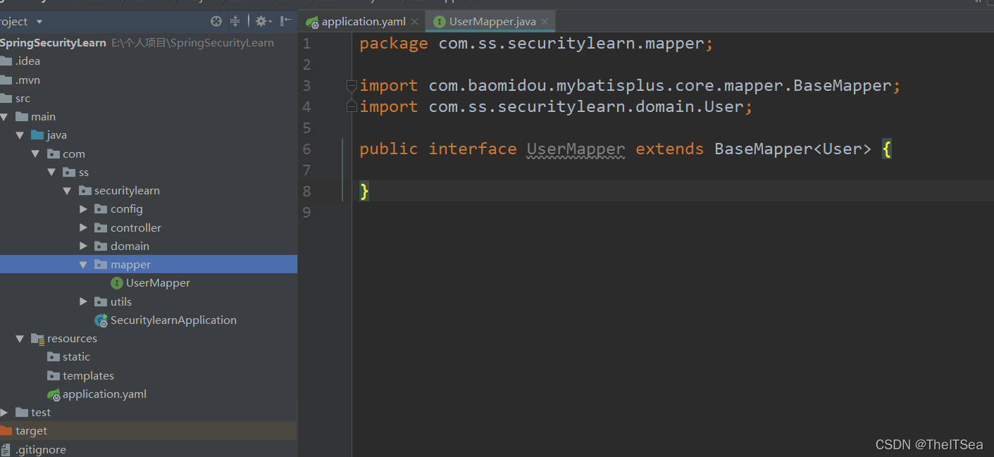
Task: Collapse the ss package
Action: [x=51, y=173]
